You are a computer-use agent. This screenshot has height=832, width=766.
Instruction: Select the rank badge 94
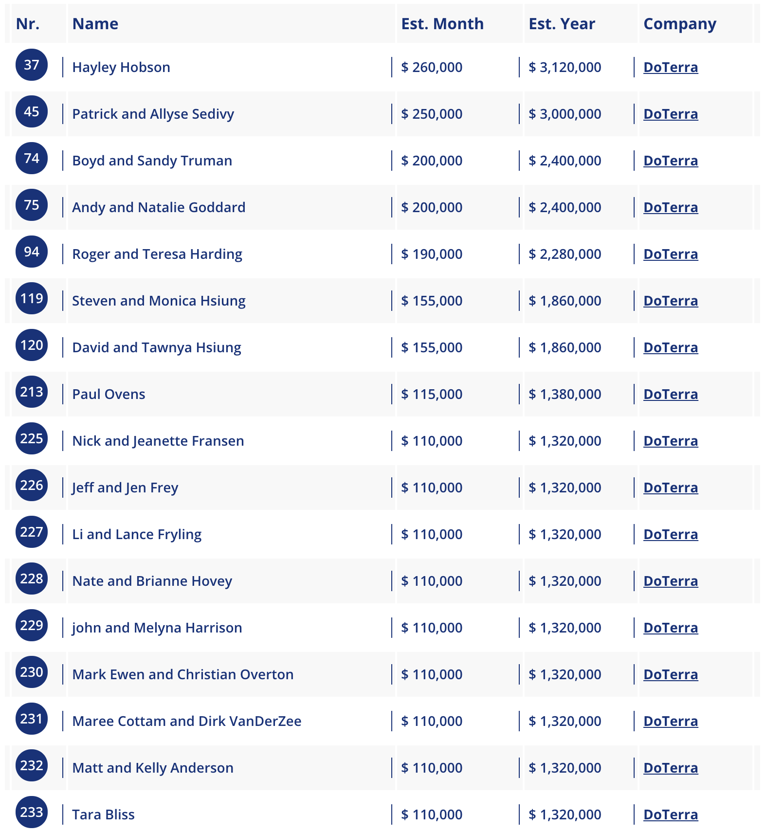(32, 252)
